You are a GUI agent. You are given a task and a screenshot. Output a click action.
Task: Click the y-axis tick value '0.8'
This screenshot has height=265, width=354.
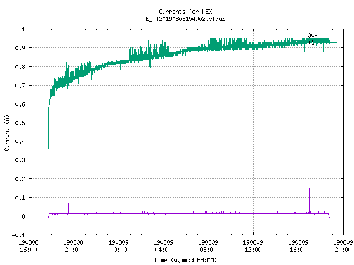click(x=20, y=67)
